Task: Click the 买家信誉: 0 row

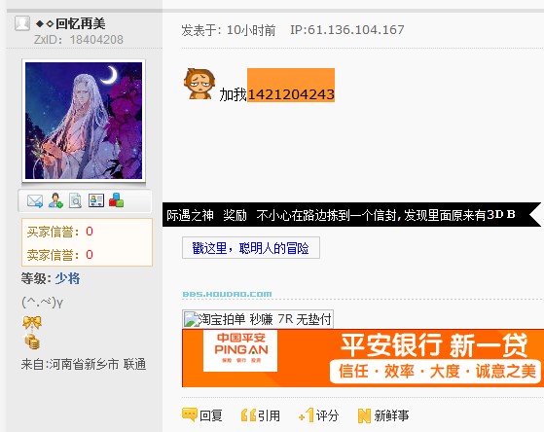Action: pos(60,232)
